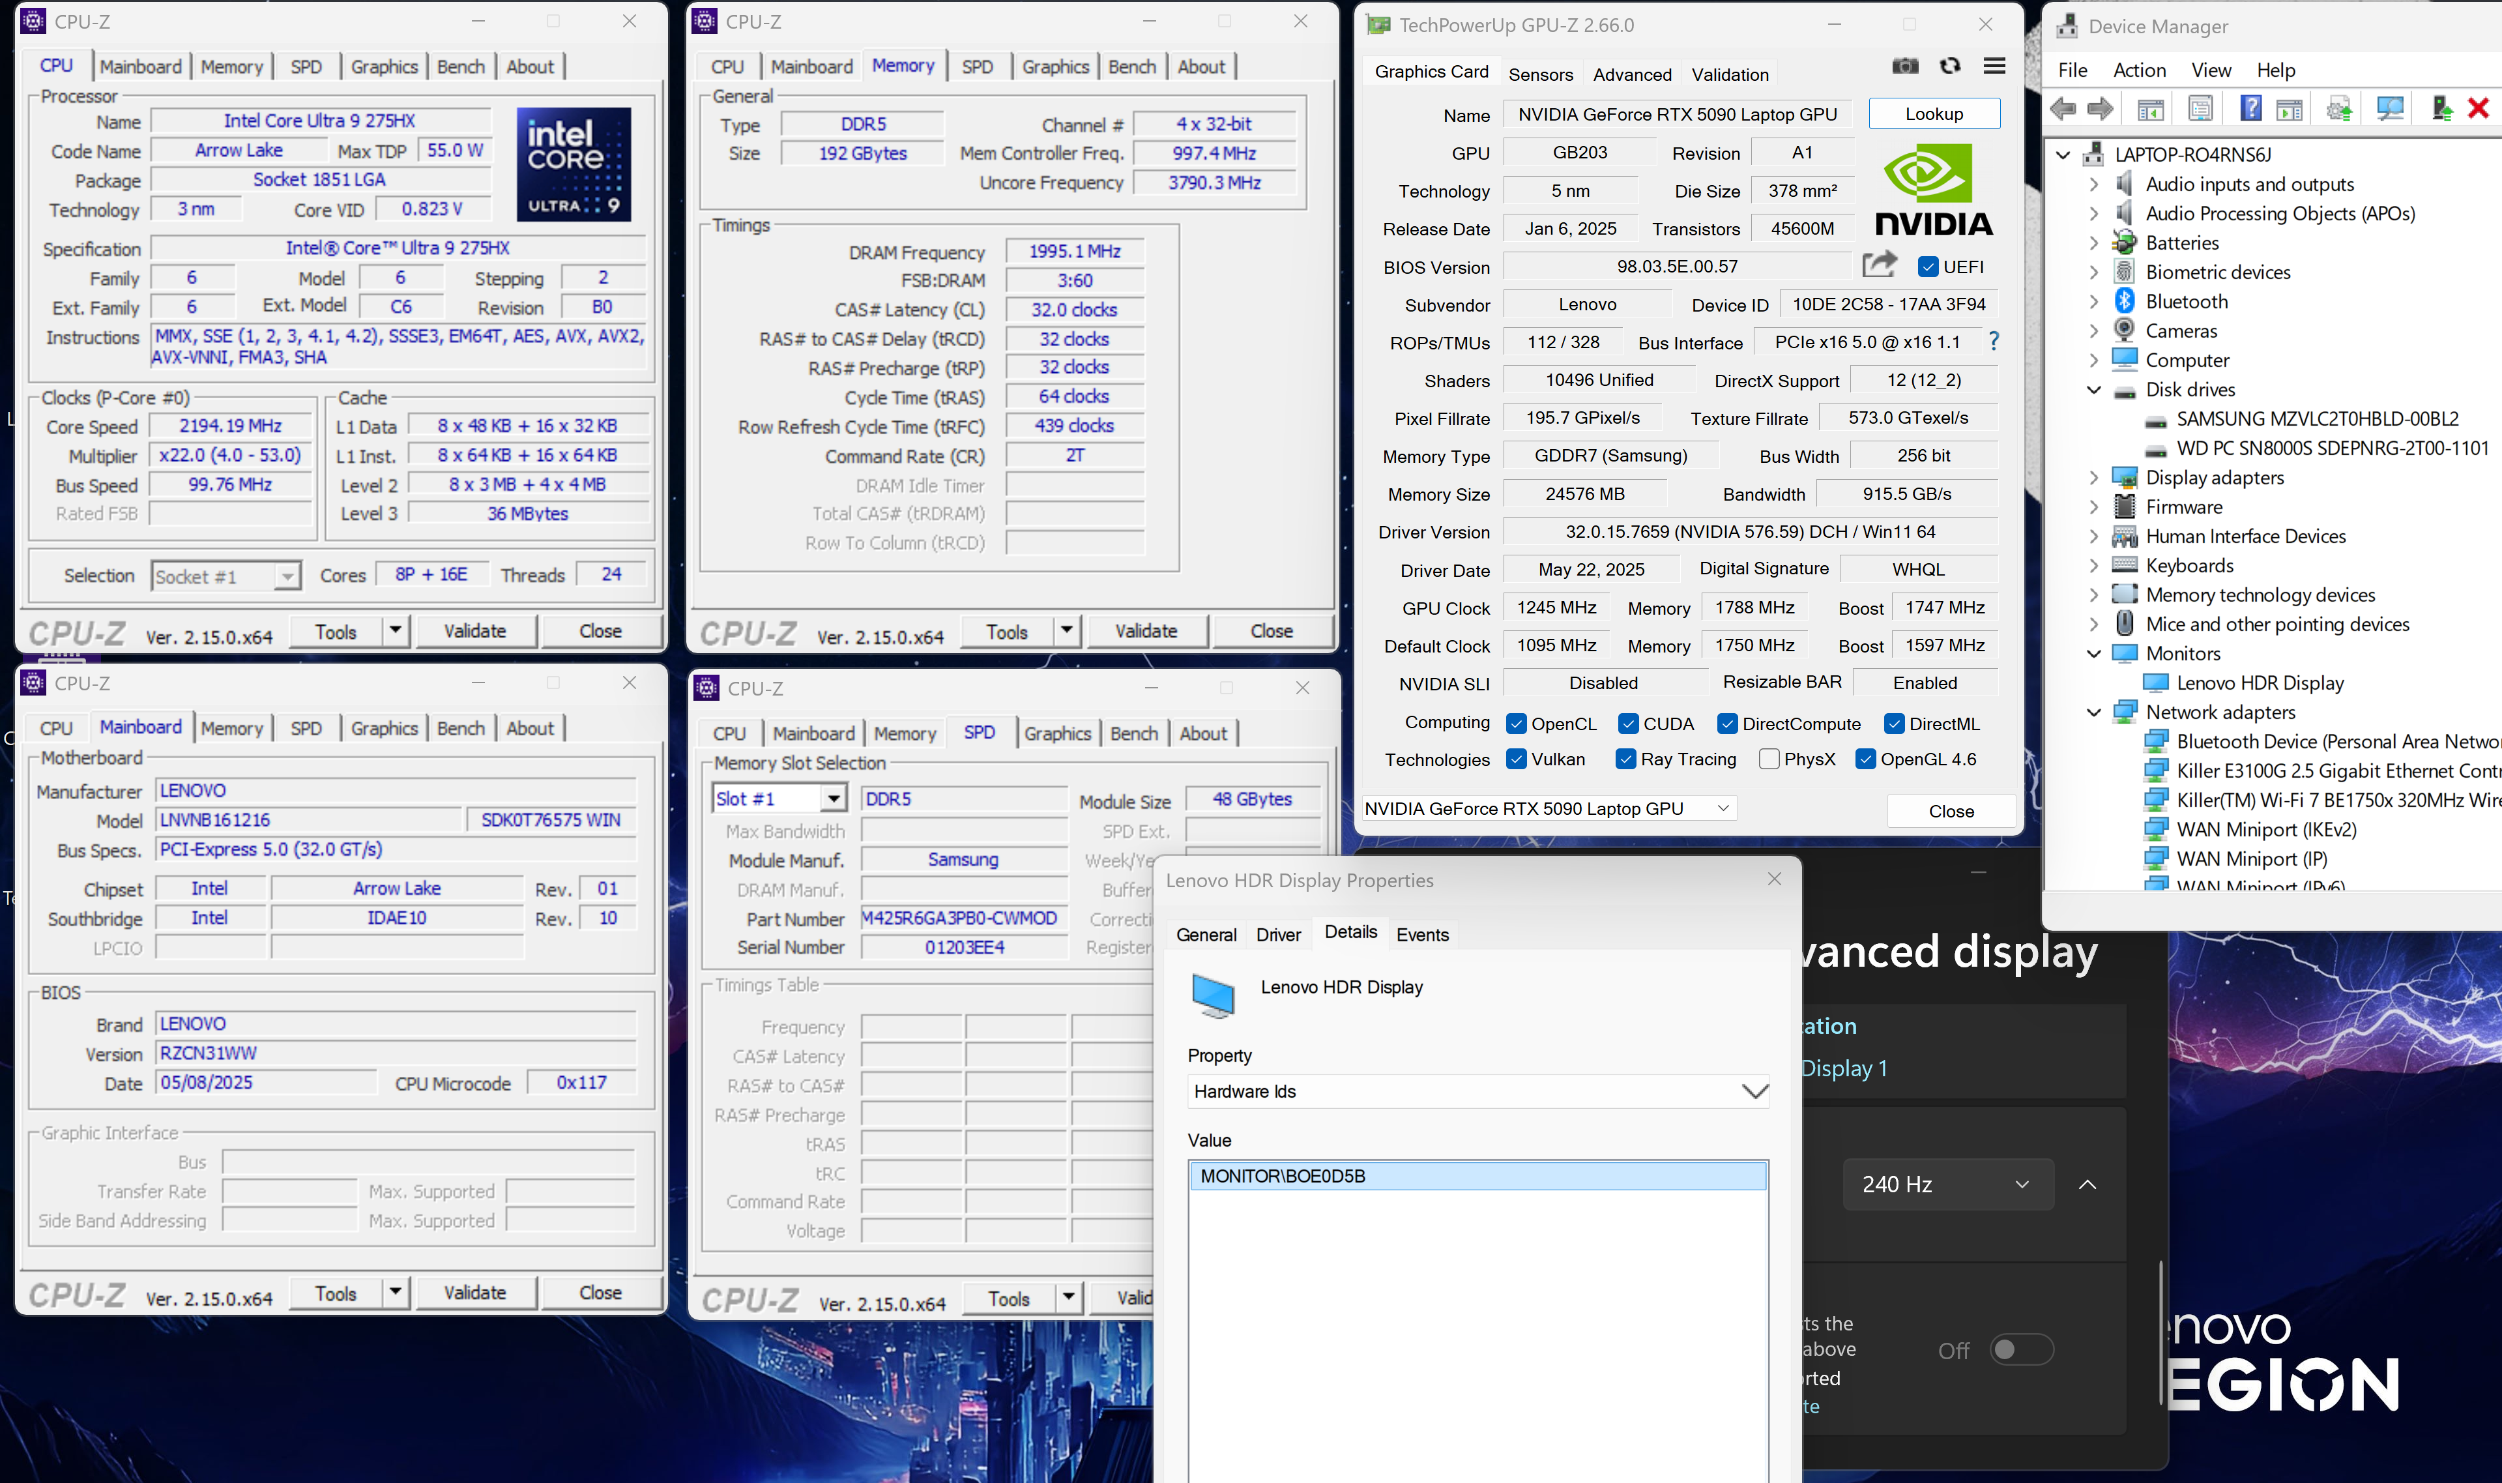Open the GPU-Z hamburger menu
The height and width of the screenshot is (1483, 2502).
[x=1994, y=66]
